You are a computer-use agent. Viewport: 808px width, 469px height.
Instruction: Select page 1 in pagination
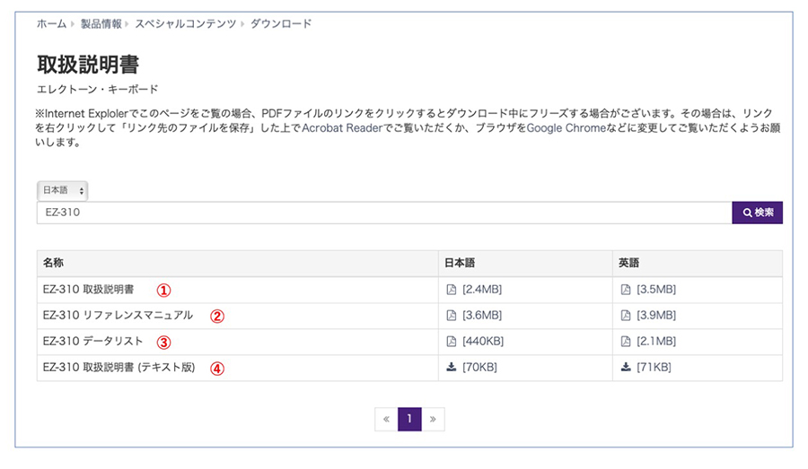(x=409, y=419)
